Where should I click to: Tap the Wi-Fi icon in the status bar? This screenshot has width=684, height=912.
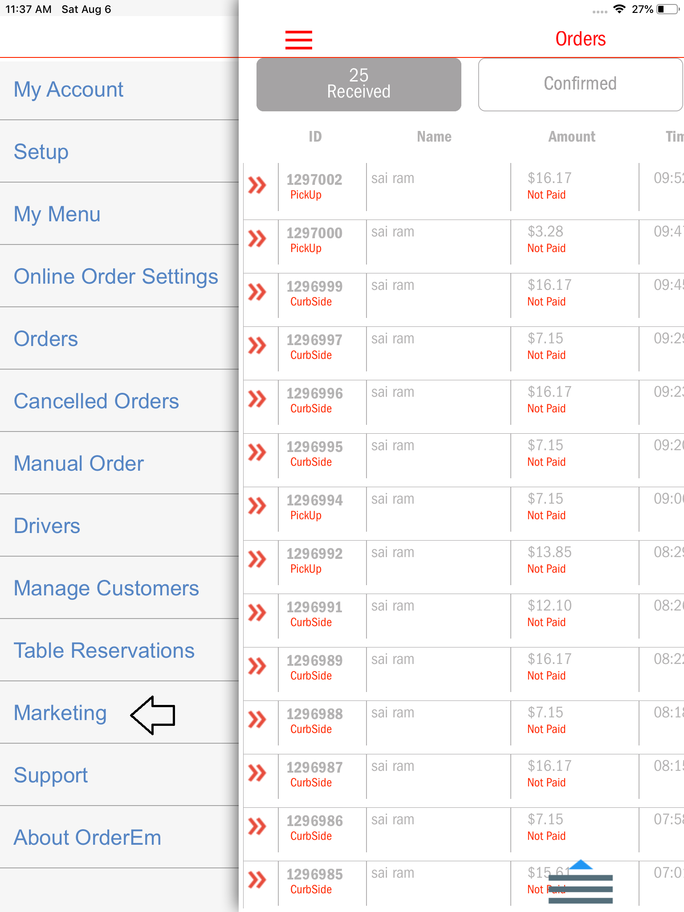[619, 9]
